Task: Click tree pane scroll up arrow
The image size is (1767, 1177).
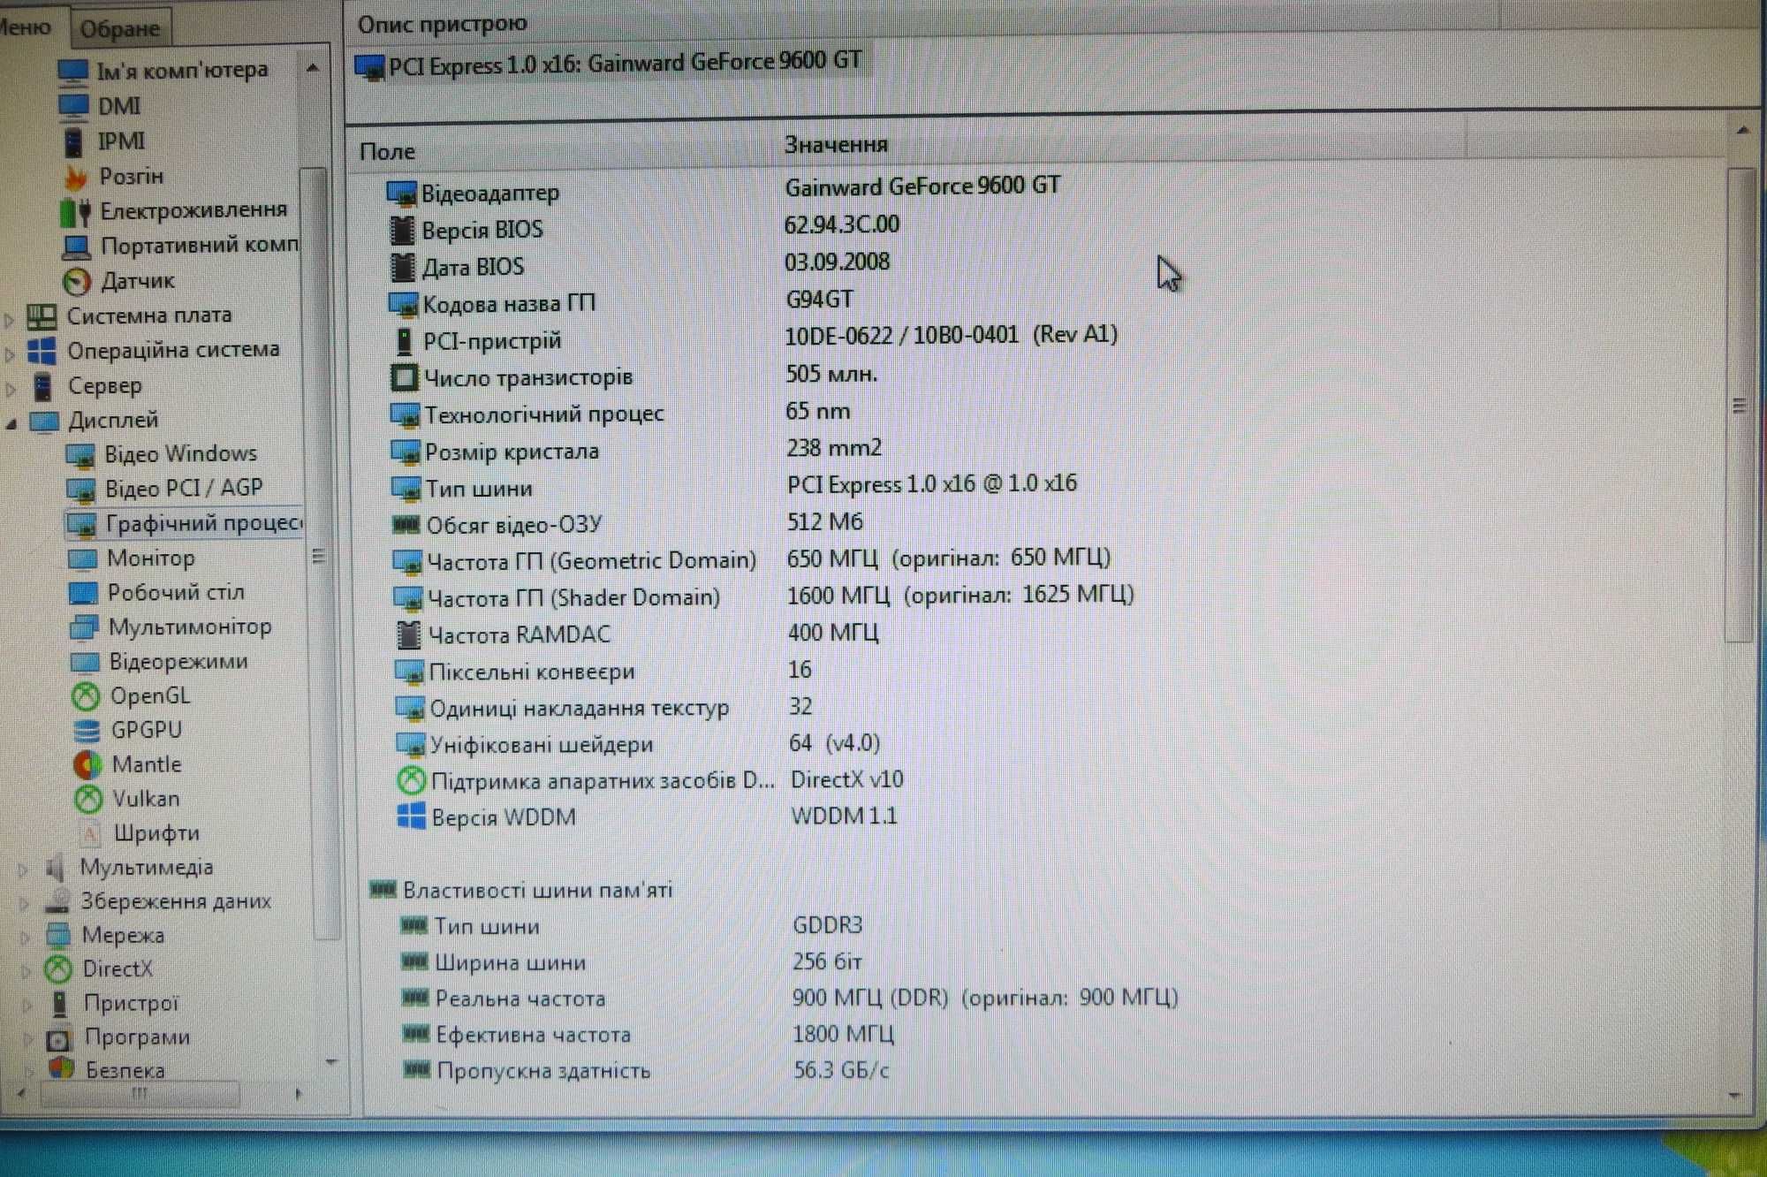Action: 313,68
